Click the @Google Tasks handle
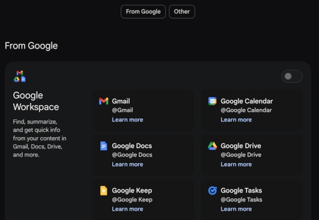This screenshot has width=319, height=220. (x=241, y=200)
